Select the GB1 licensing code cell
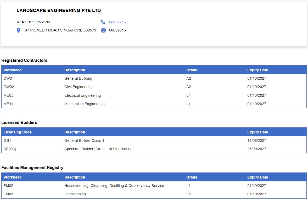This screenshot has height=200, width=308. click(7, 140)
